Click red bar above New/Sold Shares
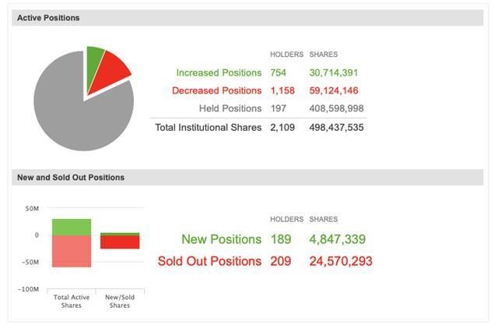The height and width of the screenshot is (332, 498). pyautogui.click(x=120, y=242)
